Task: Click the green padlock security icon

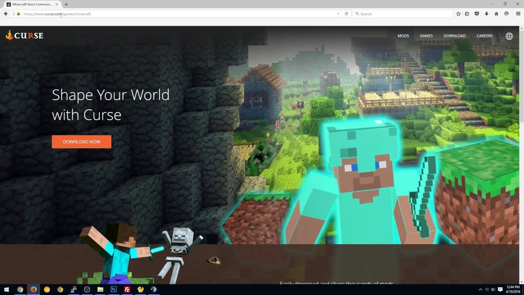Action: click(18, 14)
